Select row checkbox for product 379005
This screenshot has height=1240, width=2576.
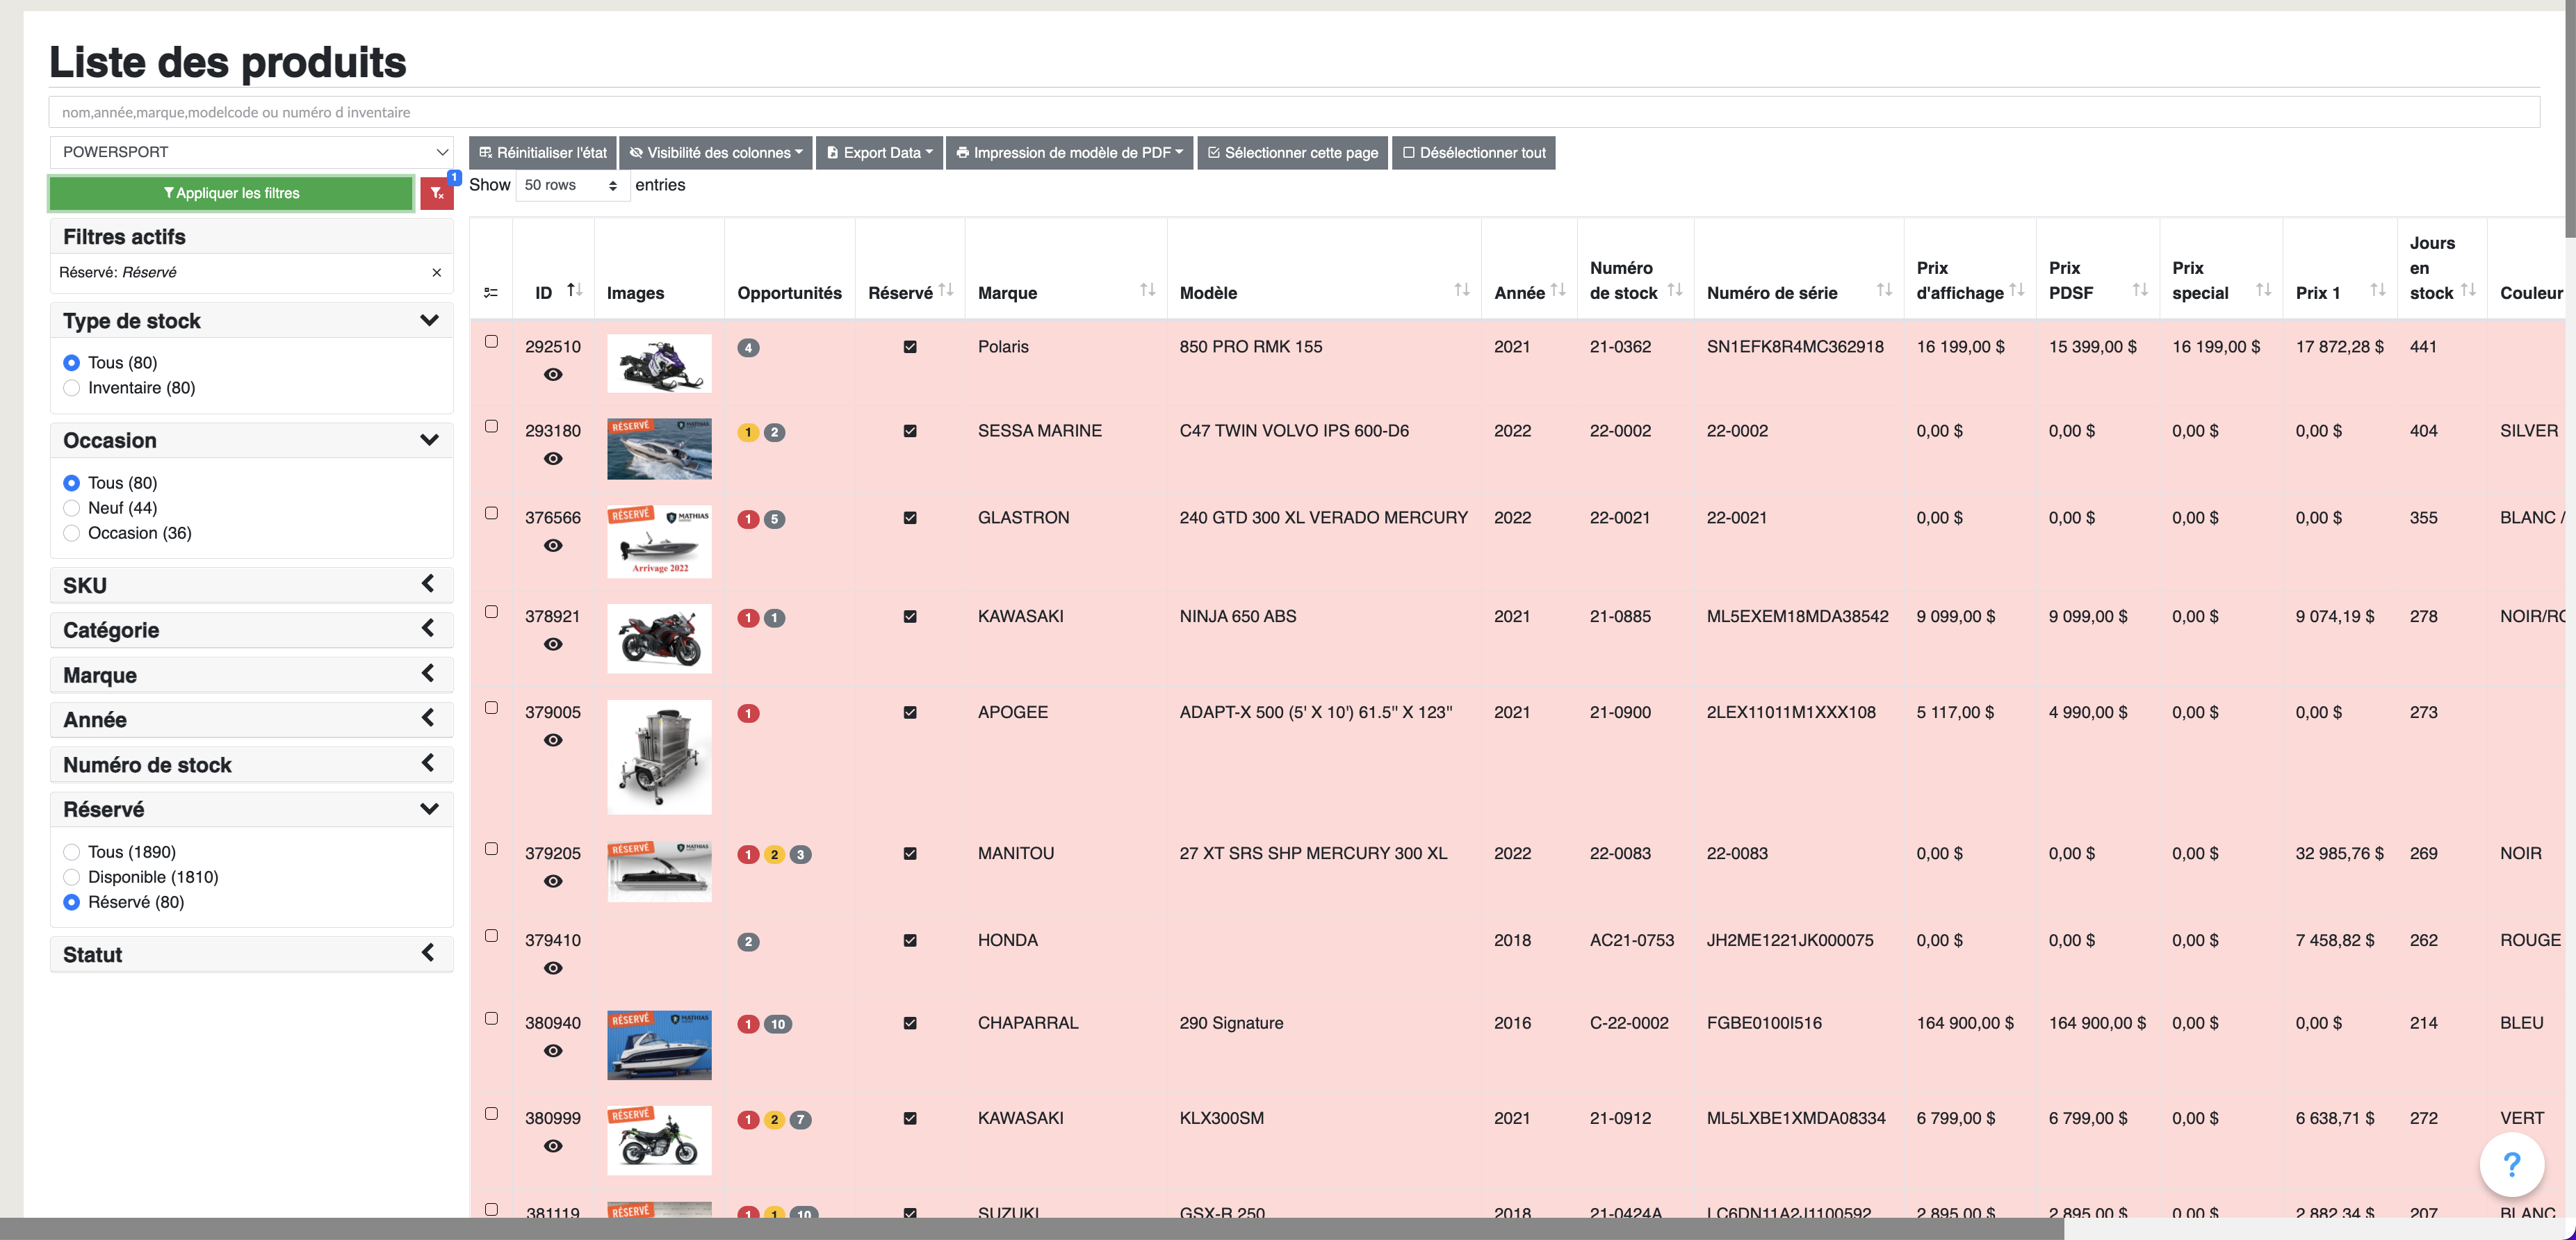click(x=491, y=707)
